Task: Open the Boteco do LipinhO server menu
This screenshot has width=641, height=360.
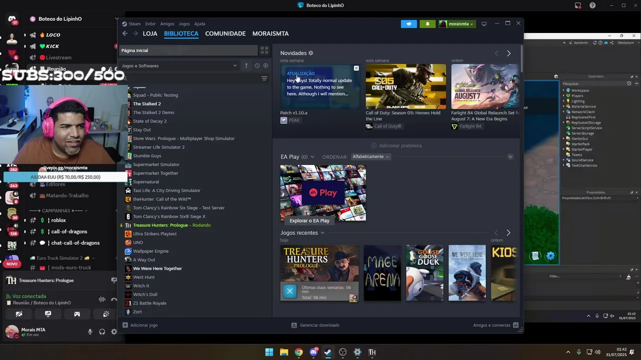Action: pos(74,19)
